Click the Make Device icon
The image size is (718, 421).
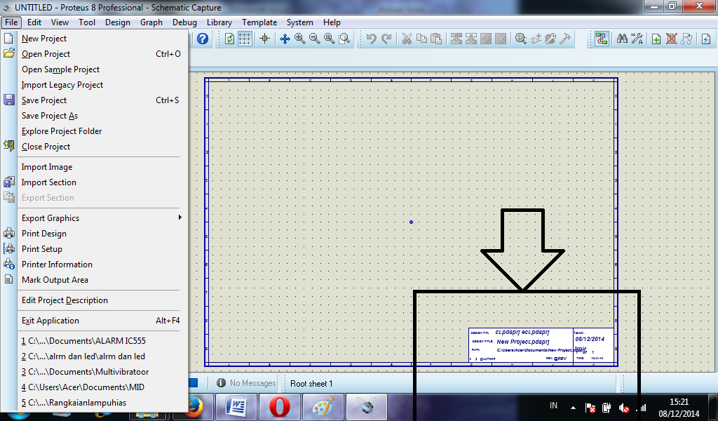(536, 39)
